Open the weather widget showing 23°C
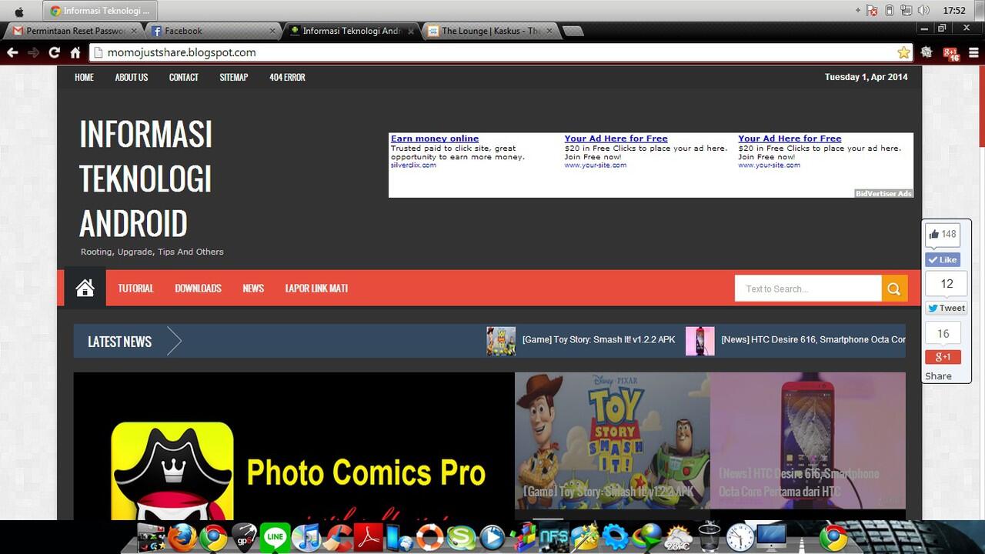This screenshot has height=554, width=985. pos(677,536)
